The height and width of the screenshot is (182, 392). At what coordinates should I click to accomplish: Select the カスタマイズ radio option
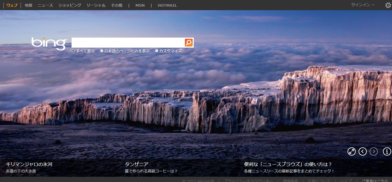click(157, 51)
